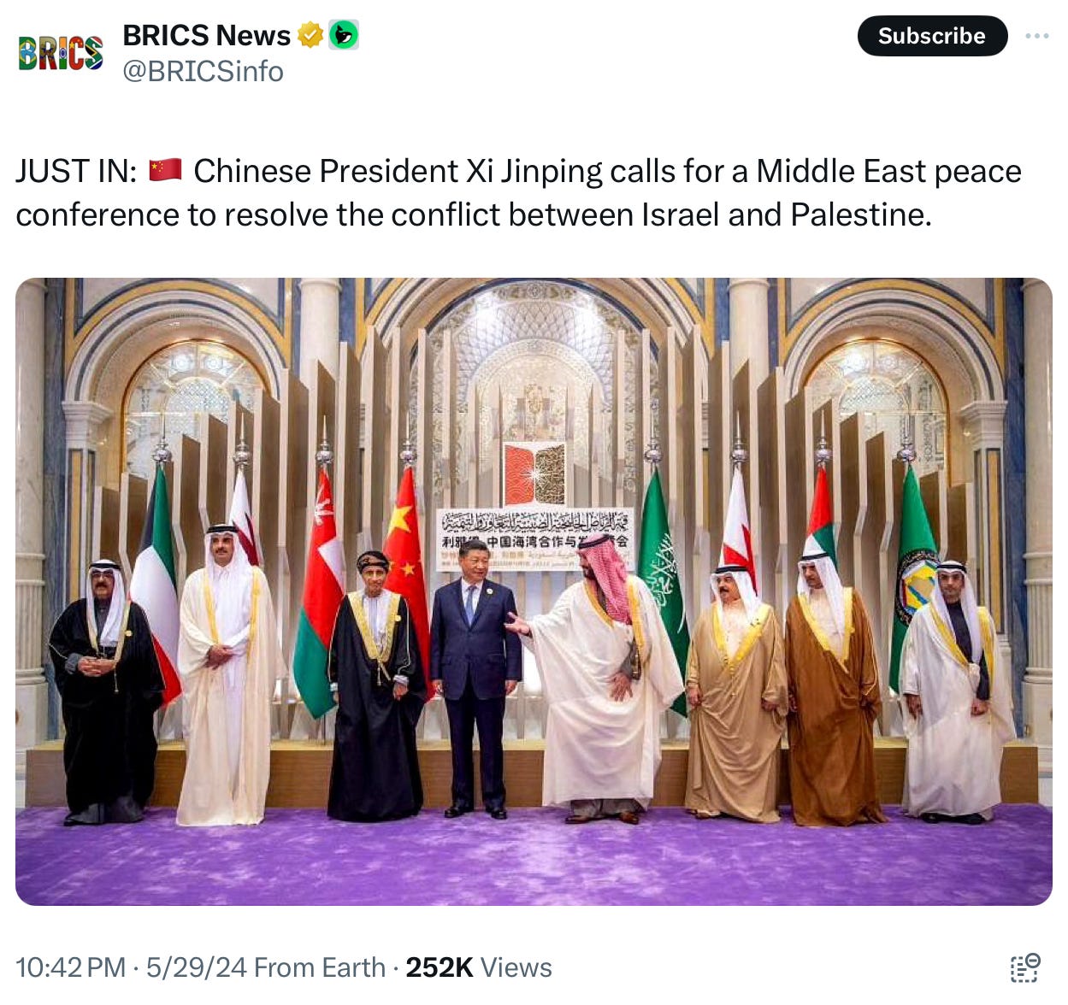Screen dimensions: 1068x1005
Task: Open the BRICS News display name
Action: click(x=207, y=35)
